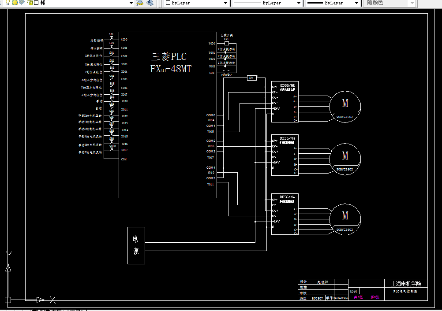Click the 三菱PLC title text

point(169,56)
